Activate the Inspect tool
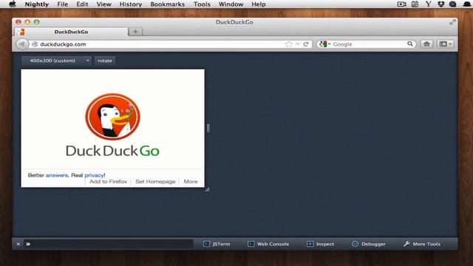 320,244
